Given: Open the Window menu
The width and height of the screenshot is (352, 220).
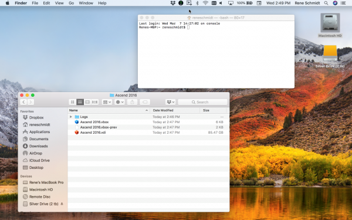Looking at the screenshot, I should 86,3.
